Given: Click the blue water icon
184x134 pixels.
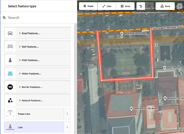Looking at the screenshot, I should (10, 74).
